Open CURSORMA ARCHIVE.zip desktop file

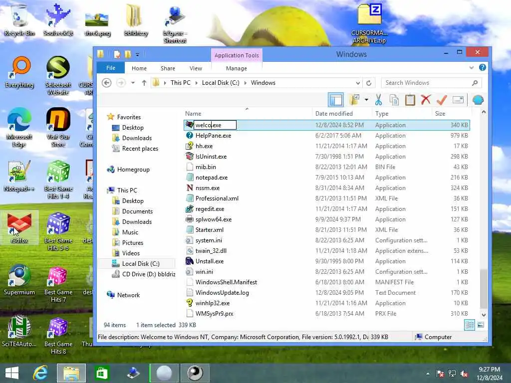[x=369, y=23]
